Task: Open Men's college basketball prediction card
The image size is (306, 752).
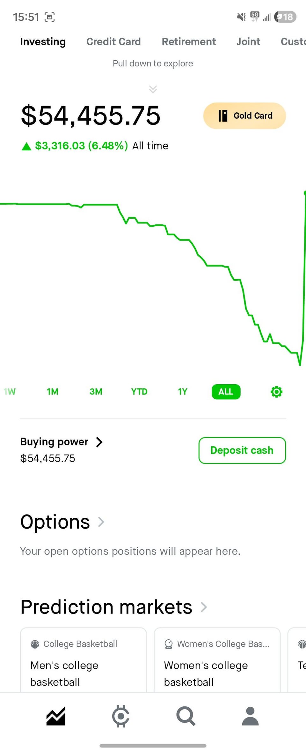Action: [x=83, y=661]
